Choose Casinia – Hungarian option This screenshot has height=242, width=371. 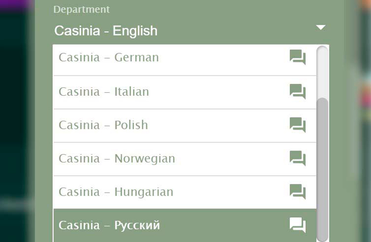click(116, 192)
